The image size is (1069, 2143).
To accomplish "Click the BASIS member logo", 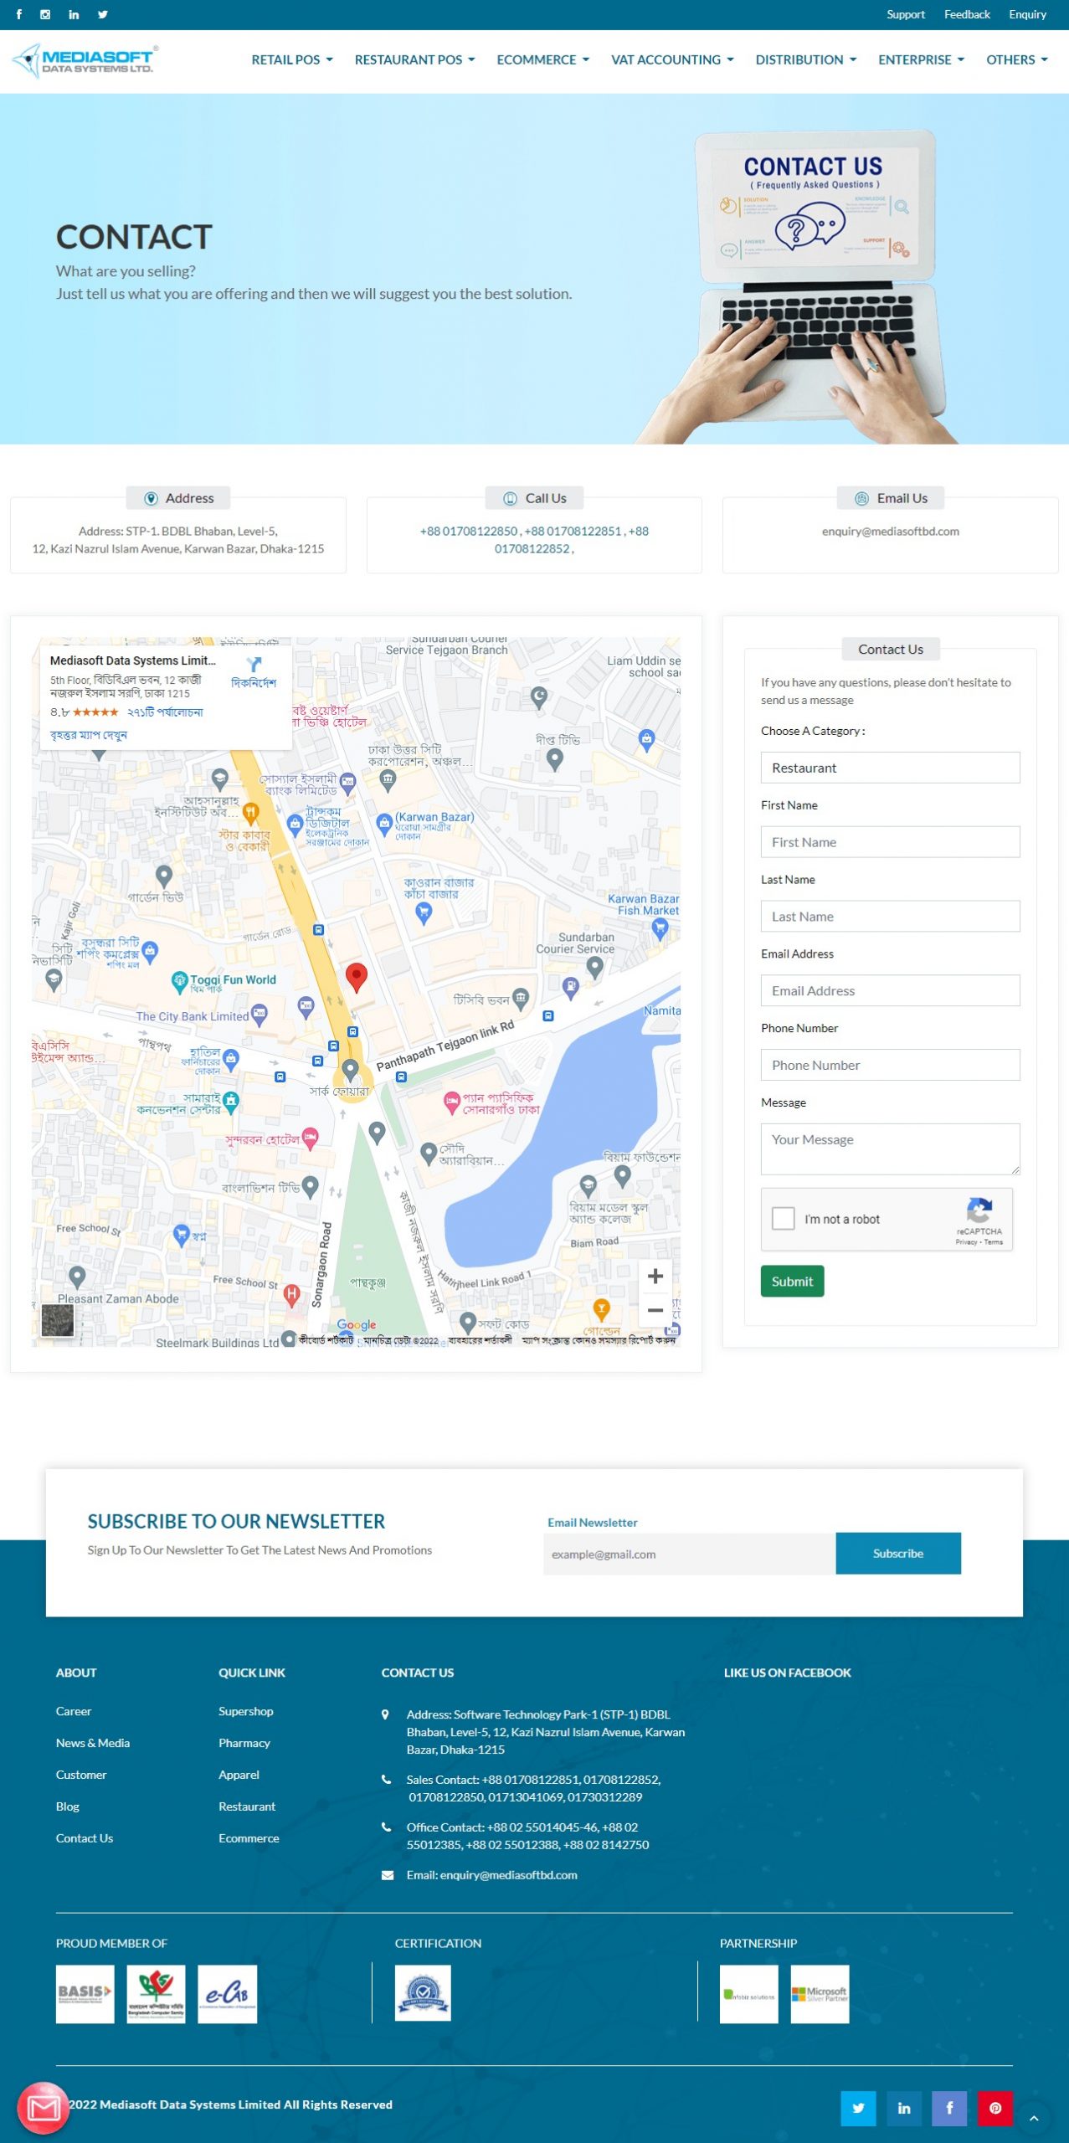I will pos(85,1994).
